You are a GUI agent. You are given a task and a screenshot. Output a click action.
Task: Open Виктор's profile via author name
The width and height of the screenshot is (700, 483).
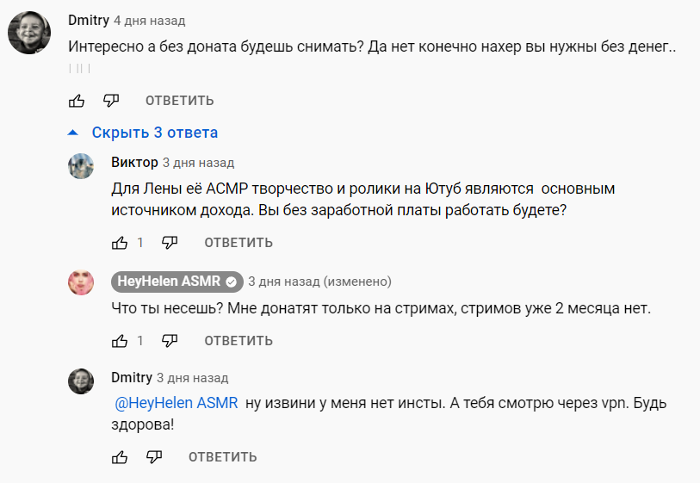click(134, 162)
